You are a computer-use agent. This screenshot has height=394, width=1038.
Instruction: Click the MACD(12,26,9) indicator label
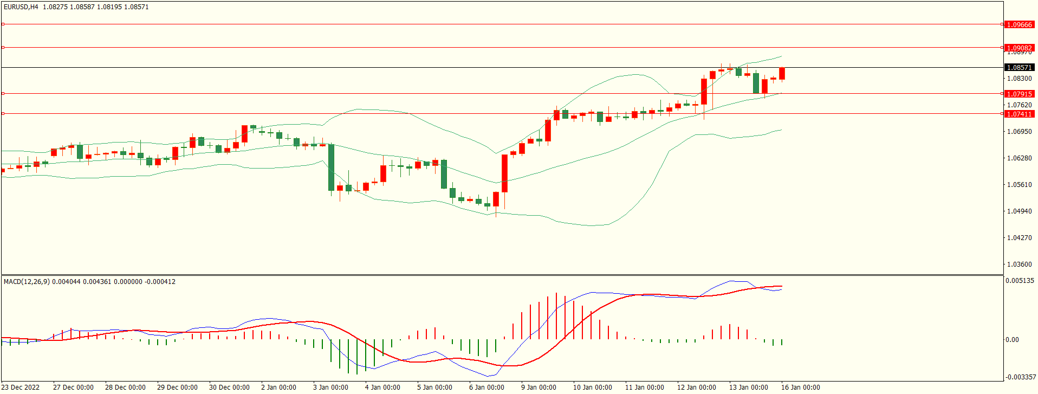[26, 282]
